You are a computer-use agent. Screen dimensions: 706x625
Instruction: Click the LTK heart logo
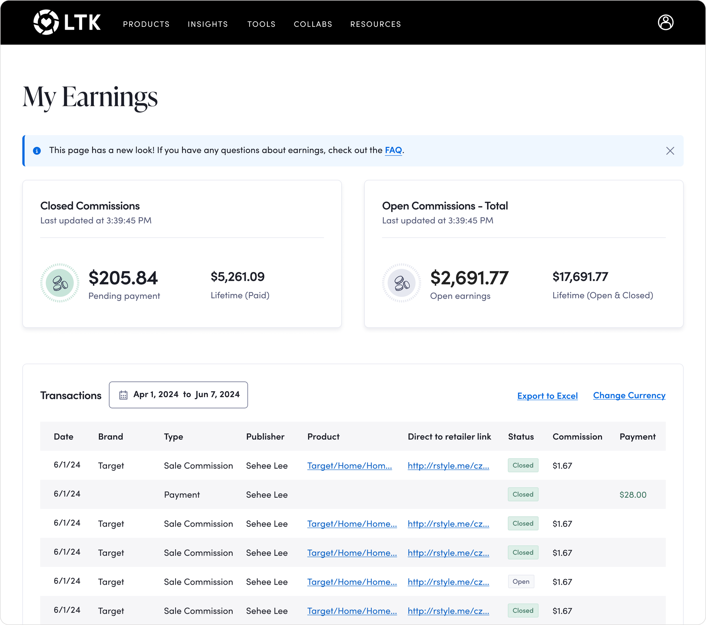pyautogui.click(x=46, y=22)
